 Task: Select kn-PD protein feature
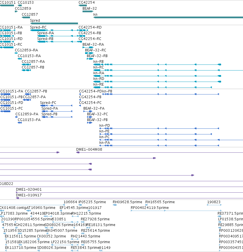click(159, 128)
